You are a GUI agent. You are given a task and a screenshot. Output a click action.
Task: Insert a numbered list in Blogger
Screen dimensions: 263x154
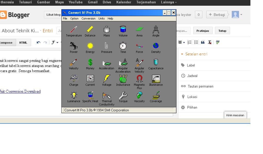[x=190, y=42]
